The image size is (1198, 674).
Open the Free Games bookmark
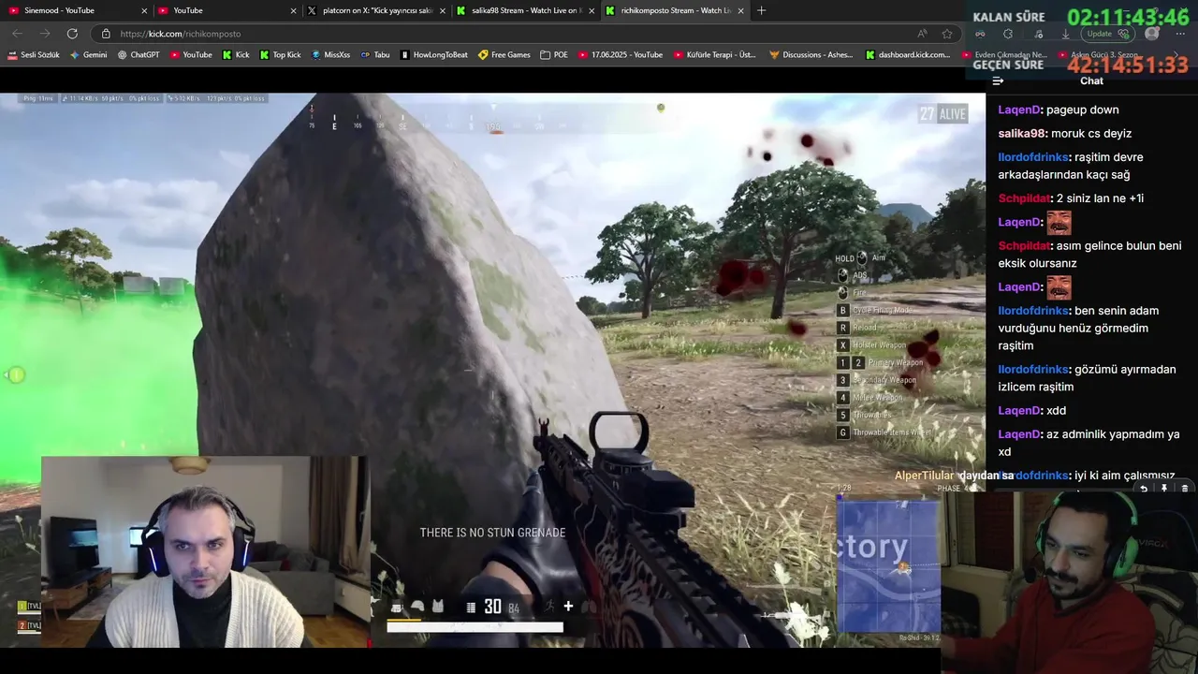[504, 55]
